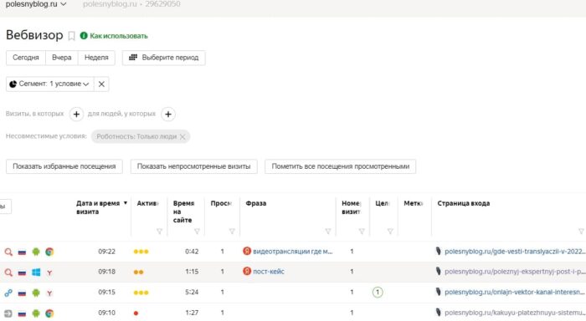The image size is (586, 321).
Task: Open filter for Страница входа column
Action: click(x=581, y=232)
